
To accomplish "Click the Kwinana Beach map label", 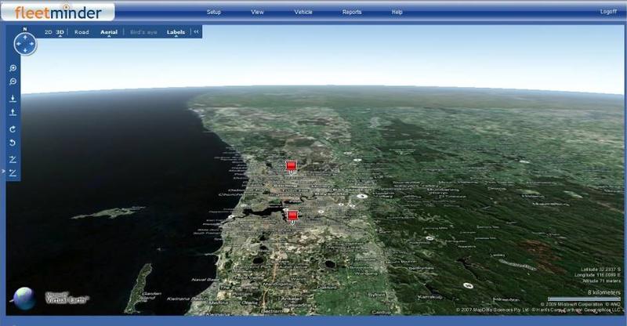I will coord(187,299).
